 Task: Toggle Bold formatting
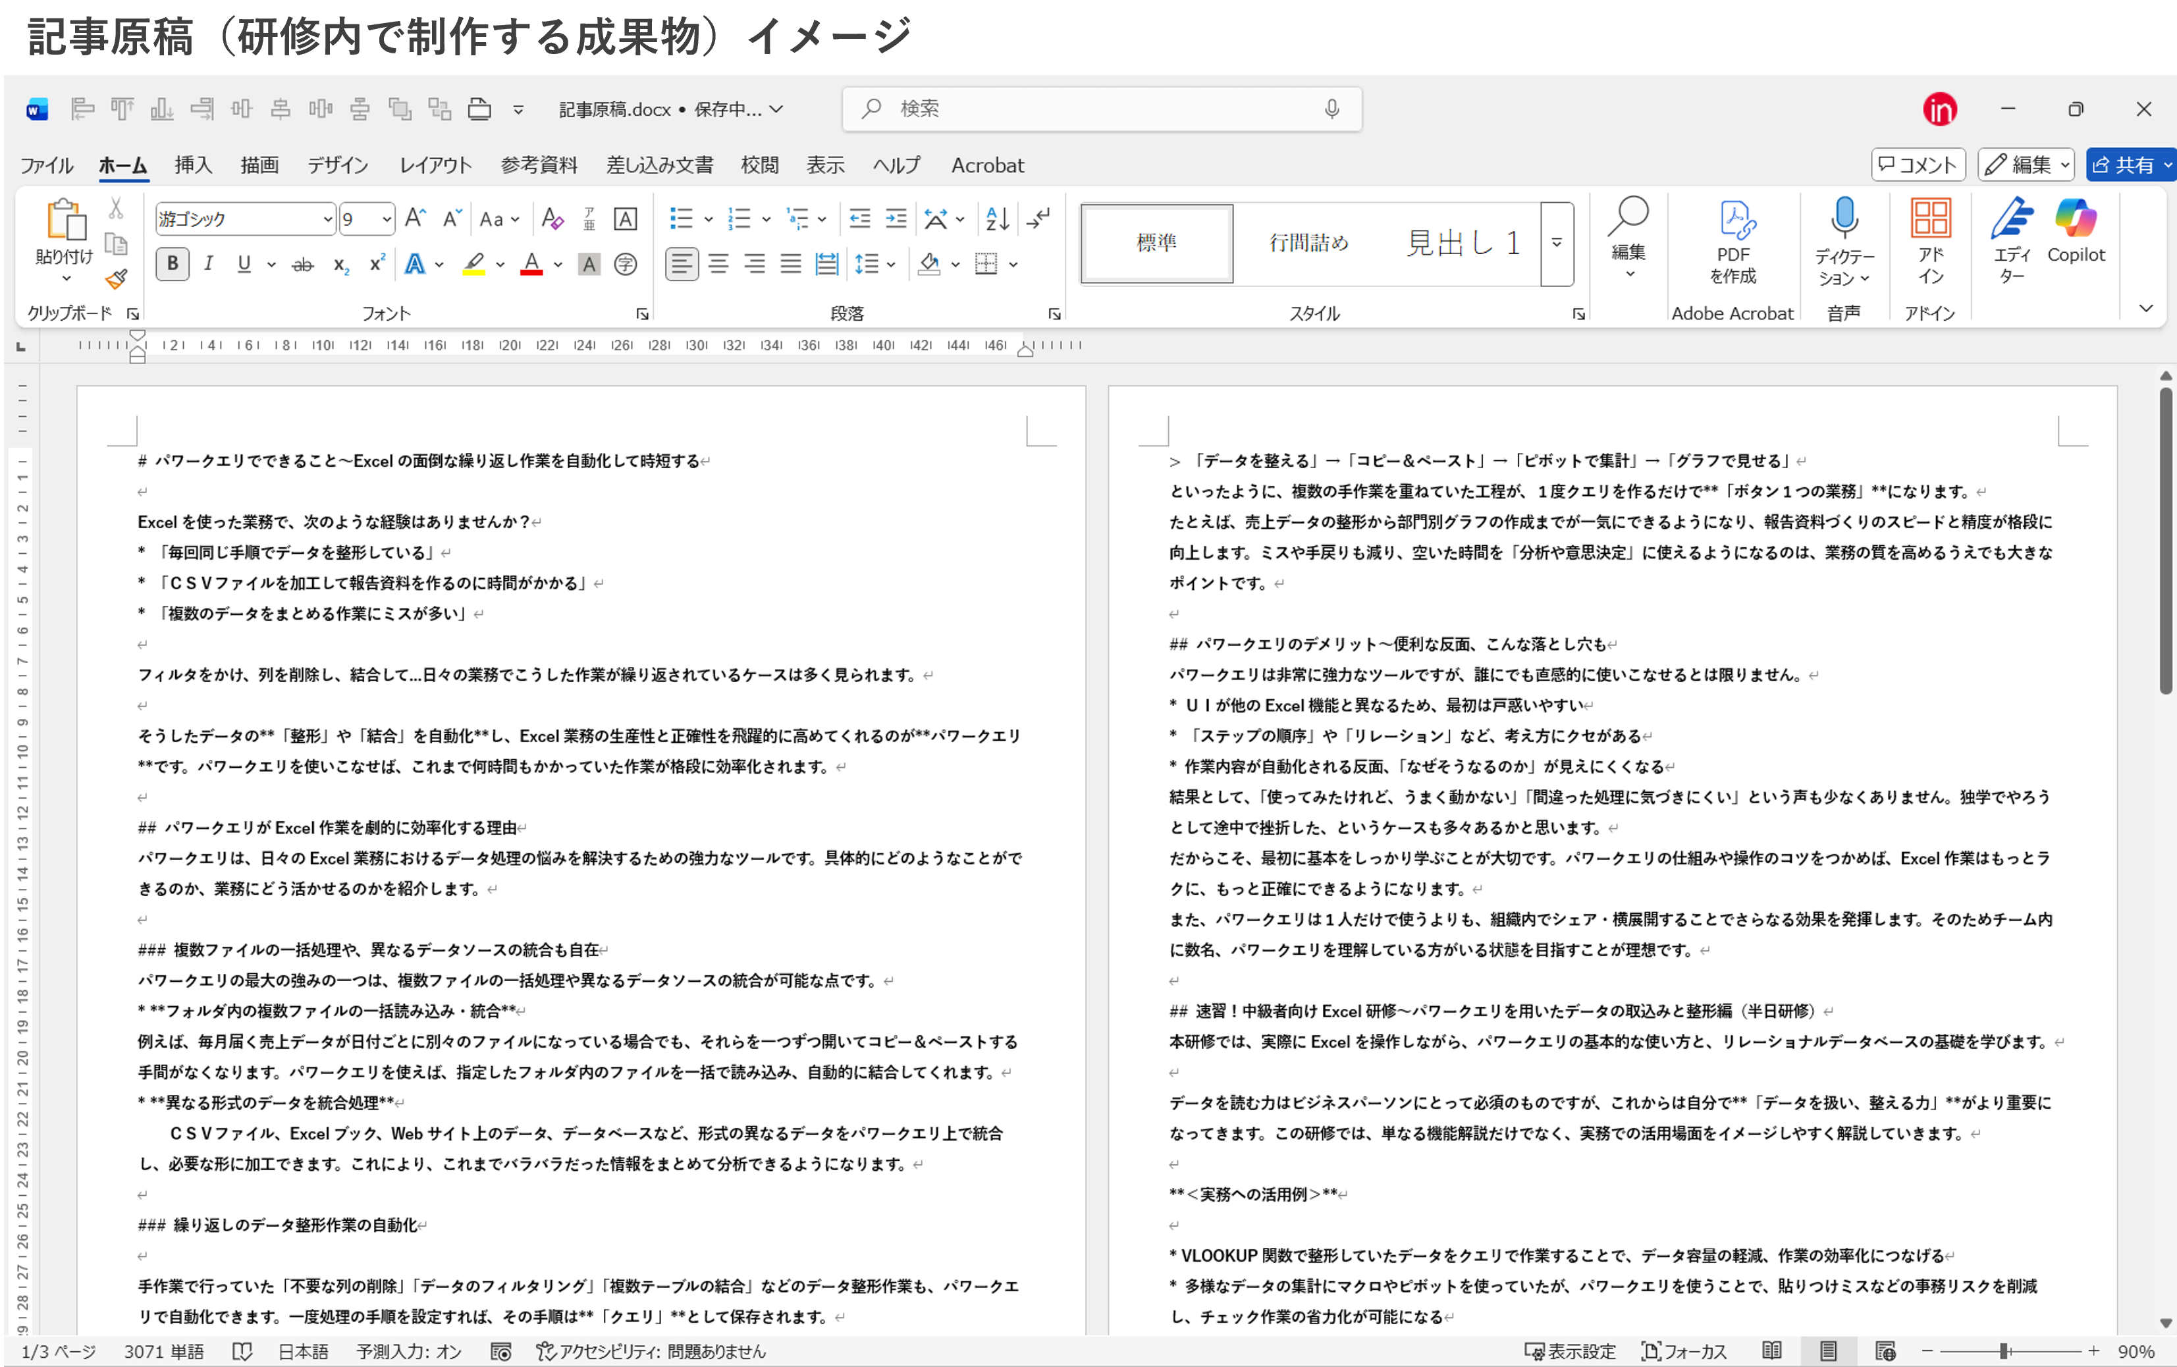pos(172,264)
